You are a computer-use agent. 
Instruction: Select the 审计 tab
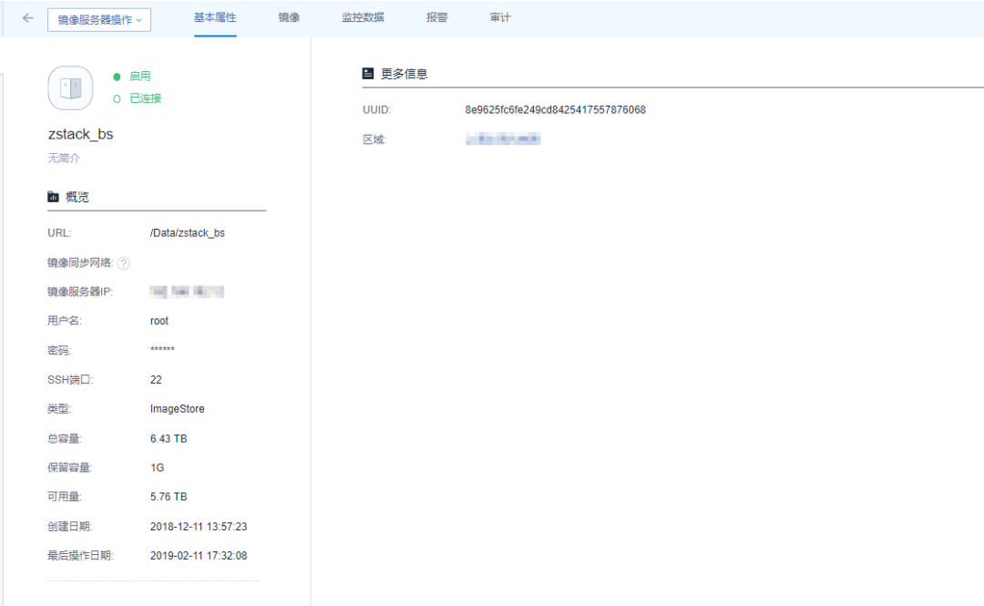click(x=500, y=17)
